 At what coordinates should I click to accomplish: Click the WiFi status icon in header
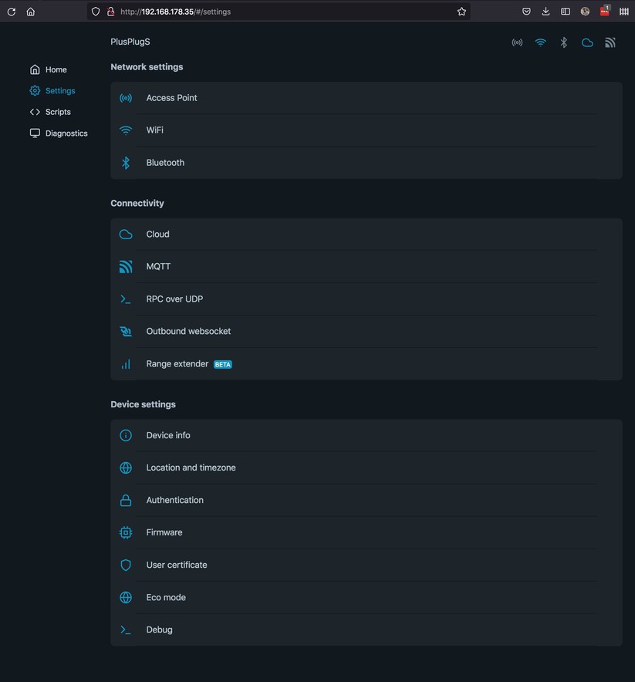[540, 42]
